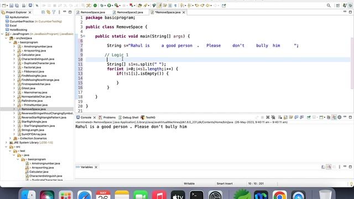Toggle Link with Editor in Project Explorer
Viewport: 354px width, 199px height.
pyautogui.click(x=48, y=12)
